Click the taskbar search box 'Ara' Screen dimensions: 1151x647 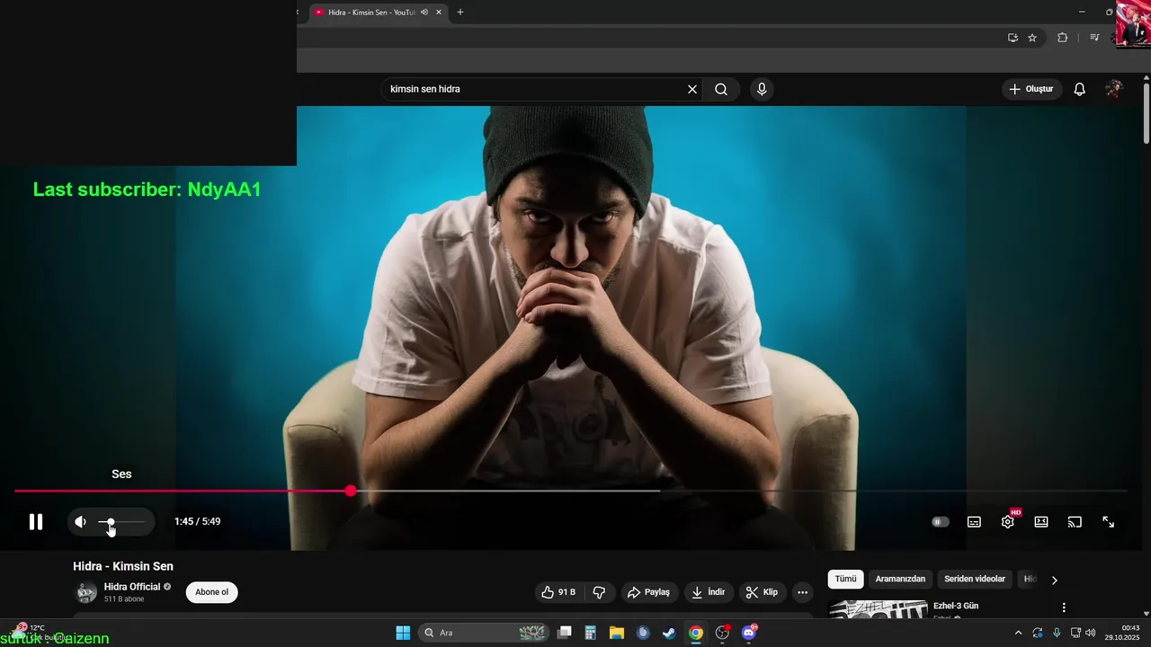pyautogui.click(x=485, y=633)
